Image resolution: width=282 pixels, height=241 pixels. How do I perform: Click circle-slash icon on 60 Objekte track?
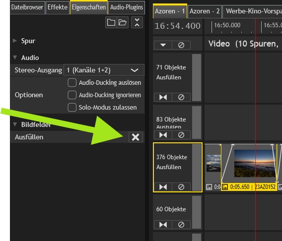[x=181, y=225]
